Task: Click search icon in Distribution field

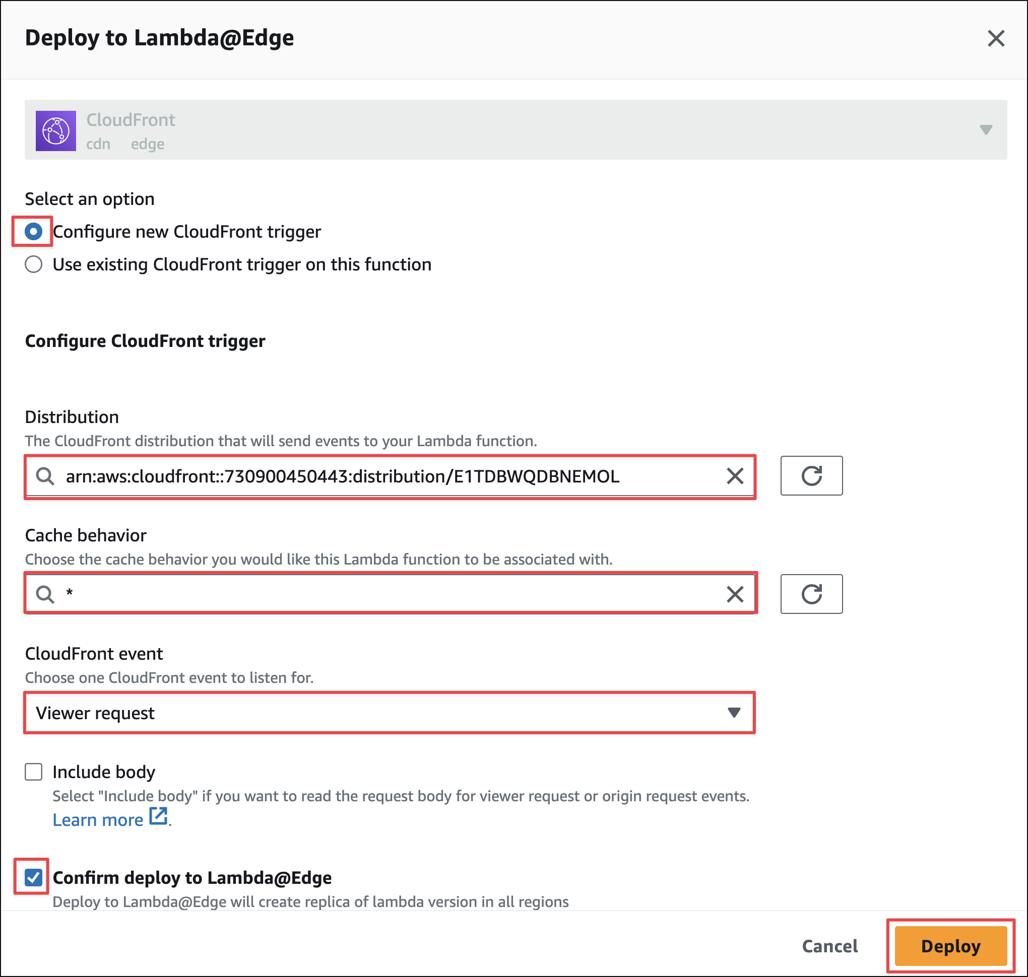Action: coord(45,476)
